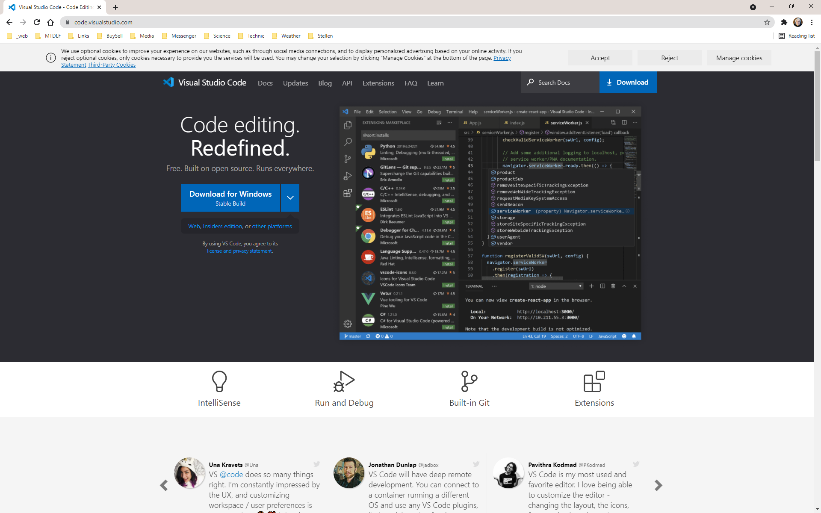
Task: Open a new browser tab
Action: point(115,7)
